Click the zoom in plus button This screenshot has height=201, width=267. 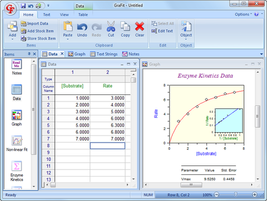255,194
